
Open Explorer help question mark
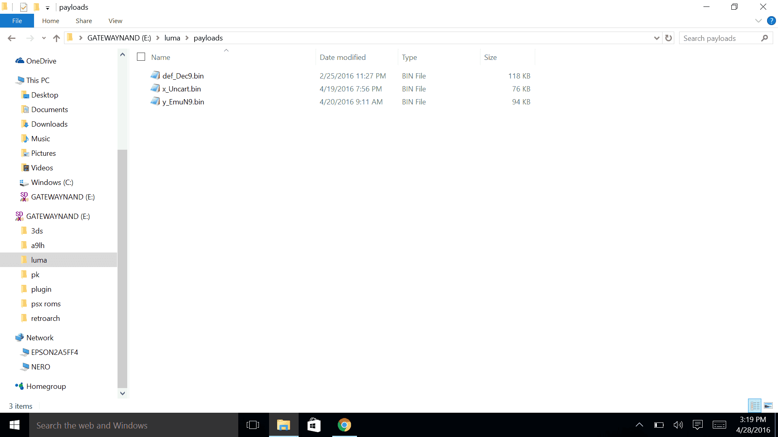click(x=772, y=21)
